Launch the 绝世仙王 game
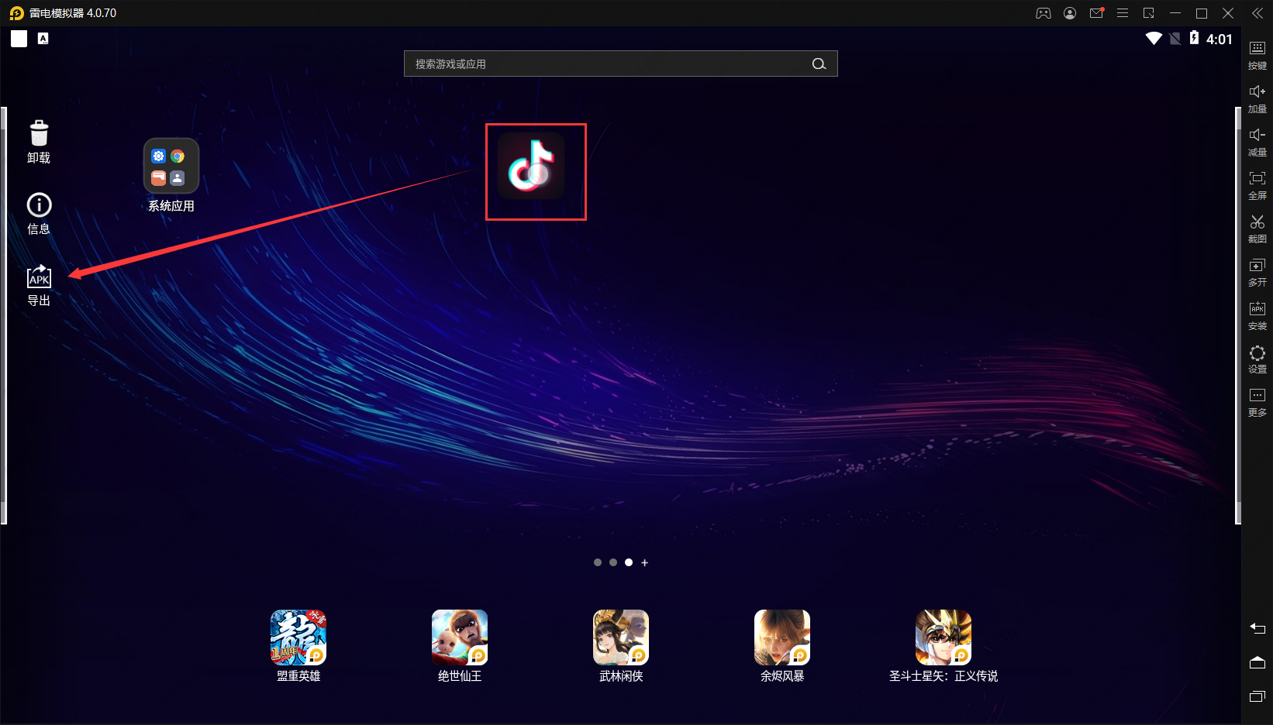This screenshot has width=1273, height=725. 460,637
